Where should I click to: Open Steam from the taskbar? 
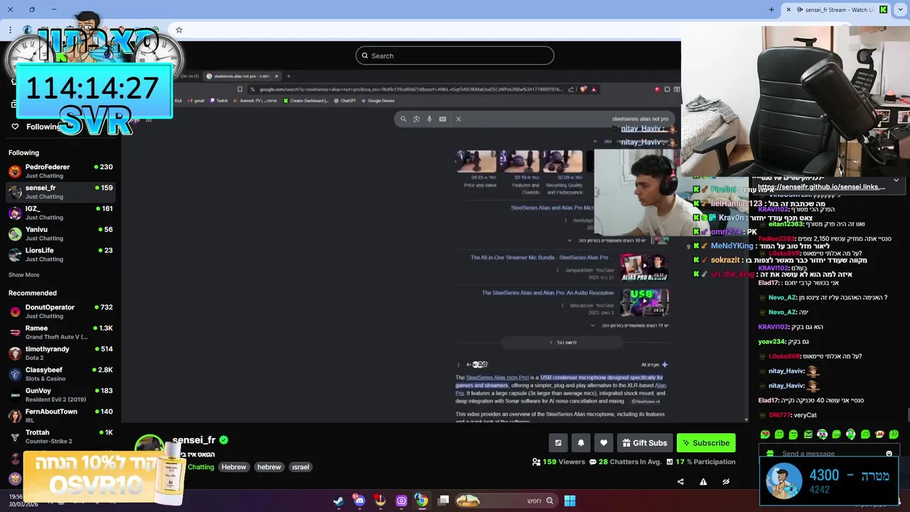[338, 501]
